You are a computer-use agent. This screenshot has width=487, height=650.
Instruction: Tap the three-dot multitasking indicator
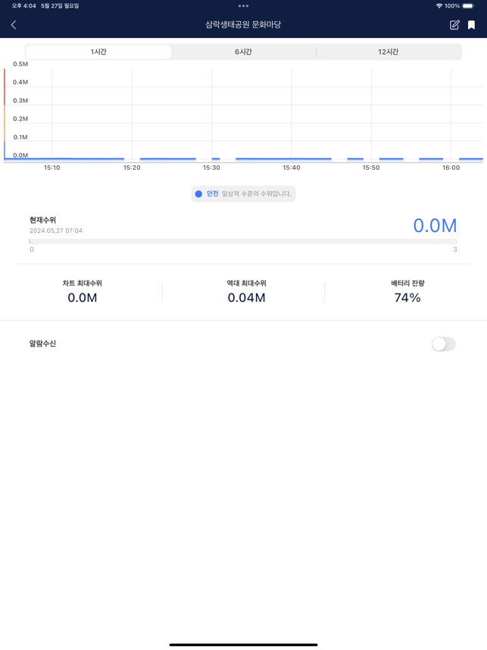click(244, 6)
